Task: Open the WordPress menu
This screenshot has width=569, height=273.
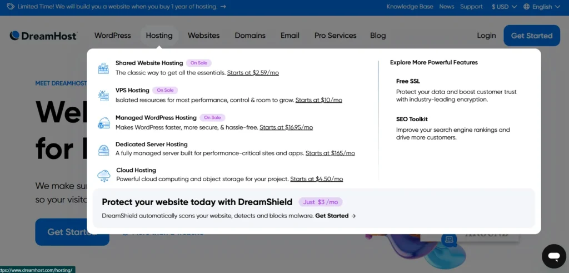Action: coord(113,36)
